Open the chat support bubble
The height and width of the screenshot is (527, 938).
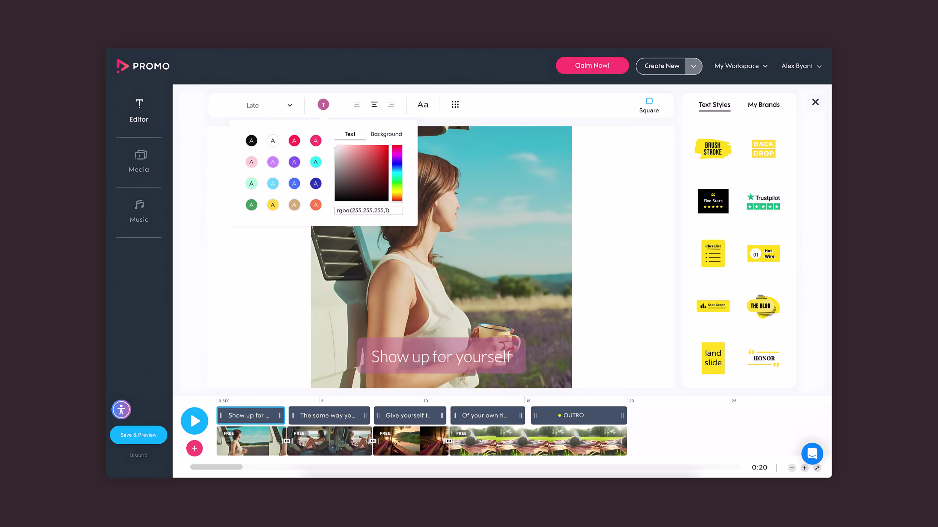click(x=812, y=453)
